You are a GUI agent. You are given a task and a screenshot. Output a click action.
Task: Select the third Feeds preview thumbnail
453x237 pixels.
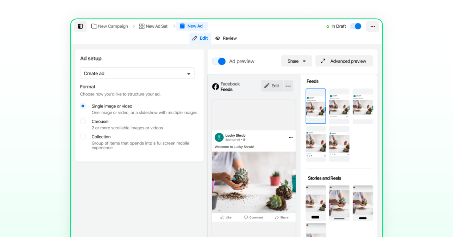[363, 106]
